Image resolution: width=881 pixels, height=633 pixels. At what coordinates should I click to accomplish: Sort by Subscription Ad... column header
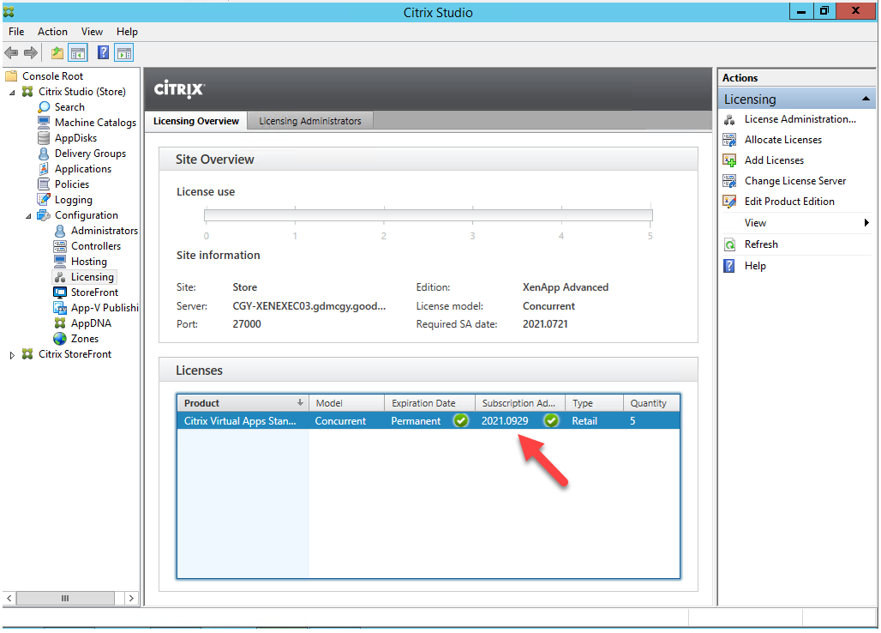[519, 403]
